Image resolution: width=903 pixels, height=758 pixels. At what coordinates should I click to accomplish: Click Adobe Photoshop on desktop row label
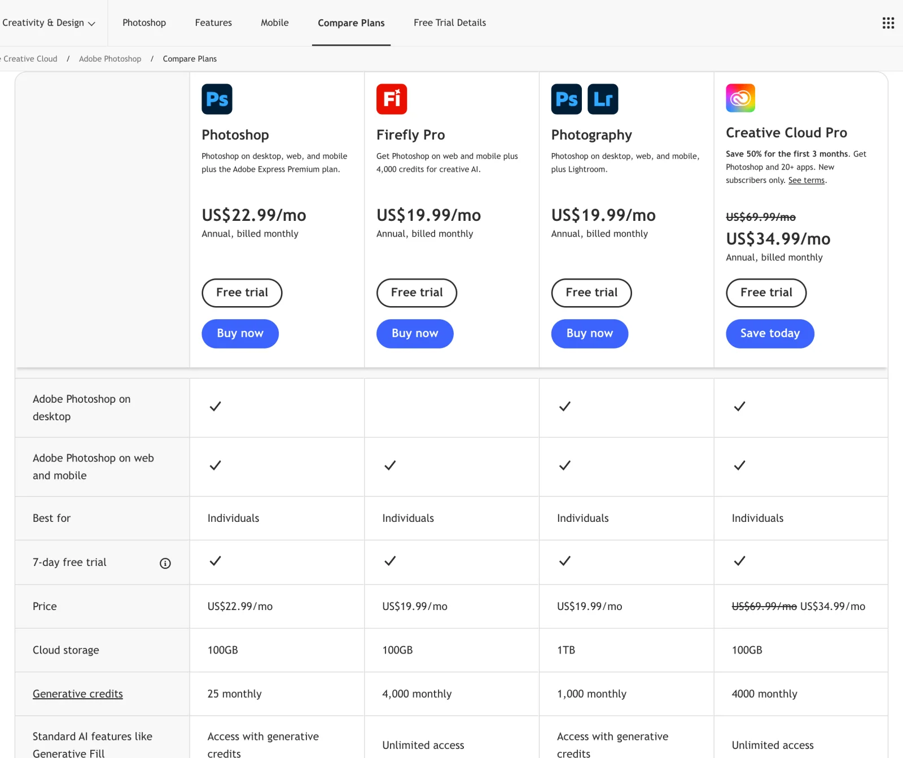point(82,408)
